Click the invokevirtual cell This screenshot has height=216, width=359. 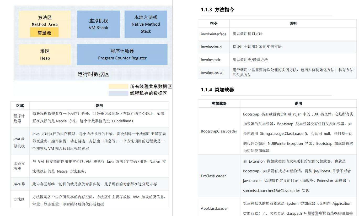214,47
